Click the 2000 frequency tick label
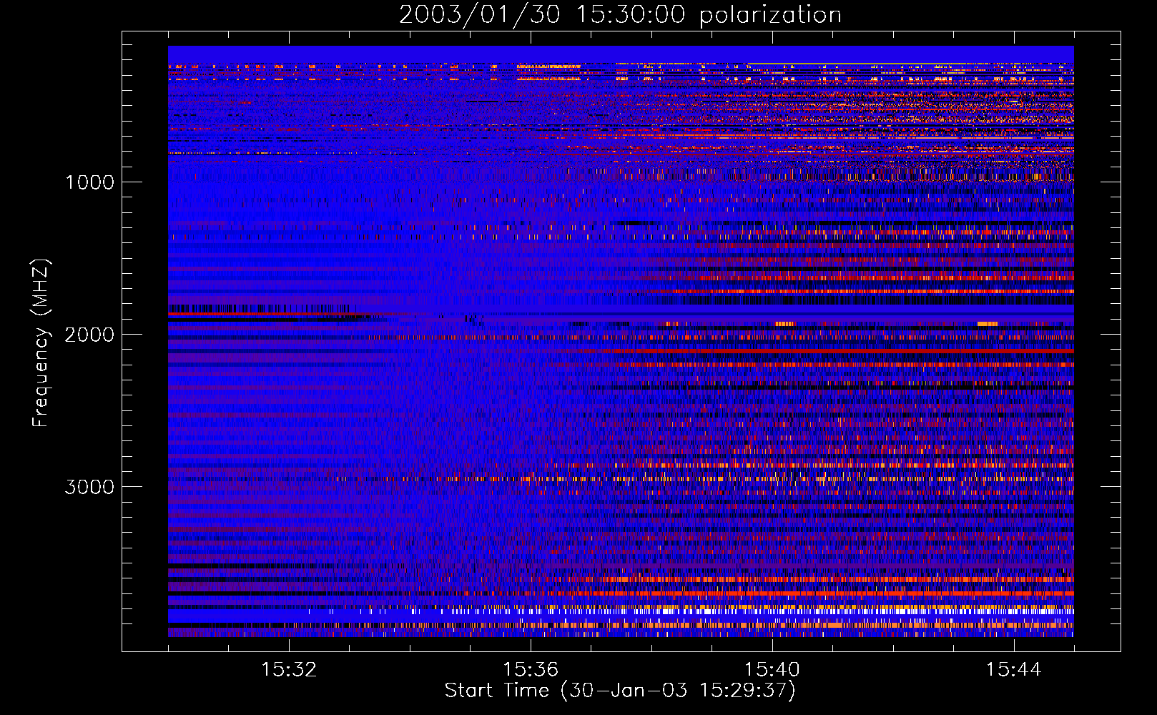This screenshot has width=1157, height=715. (x=89, y=335)
